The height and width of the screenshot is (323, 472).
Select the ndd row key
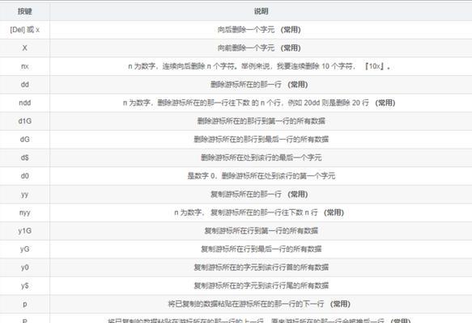24,103
